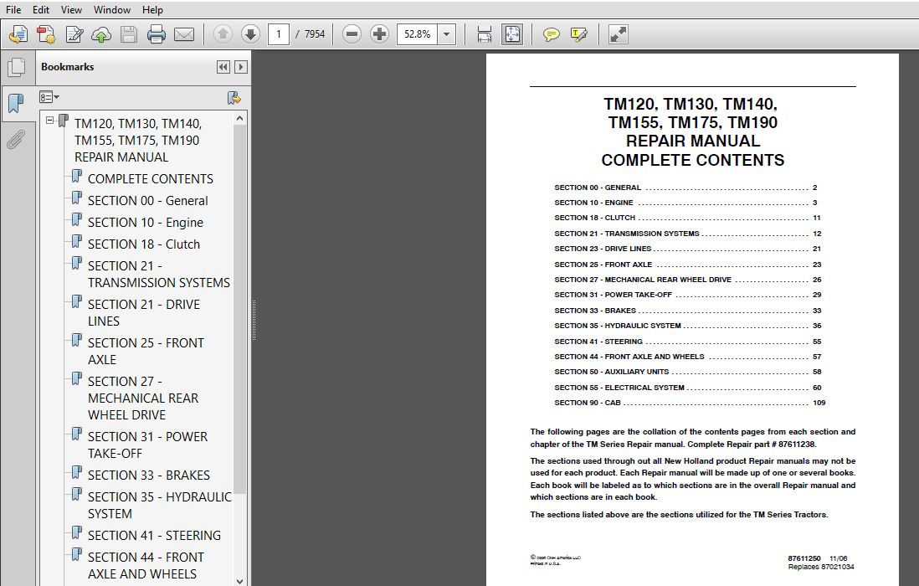Click SECTION 35 - HYDRAULIC SYSTEM contents line in page

pos(687,326)
